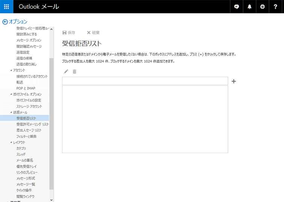Click inside the blocked senders list box

145,119
